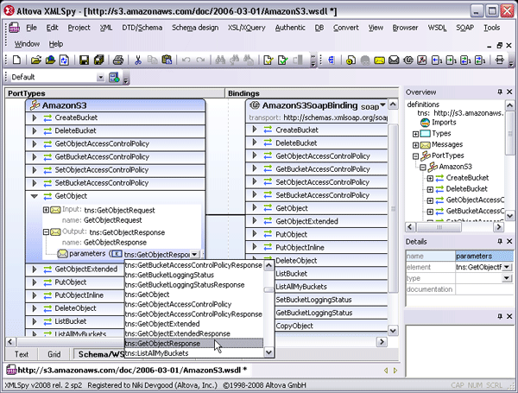Click the dropdown list's down scroll arrow
518x393 pixels.
268,352
